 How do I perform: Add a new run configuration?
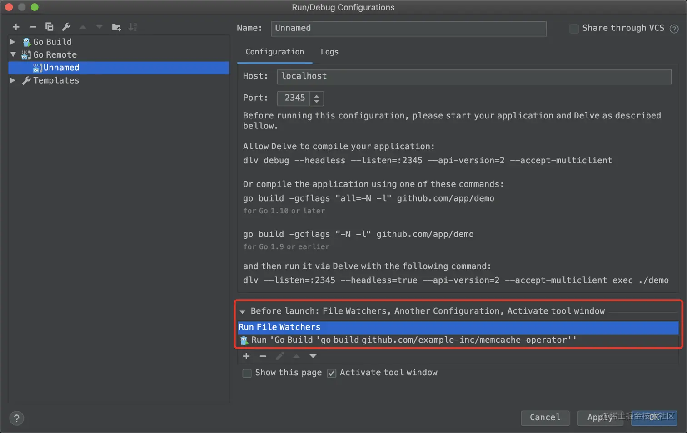(x=16, y=27)
